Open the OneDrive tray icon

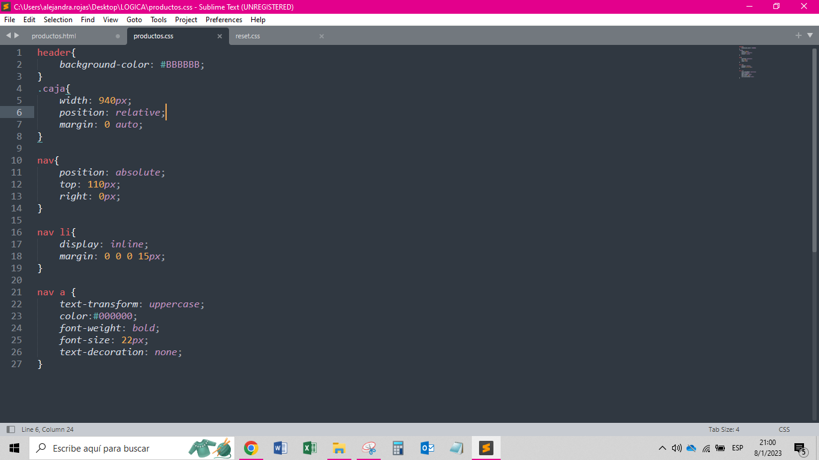pyautogui.click(x=691, y=448)
